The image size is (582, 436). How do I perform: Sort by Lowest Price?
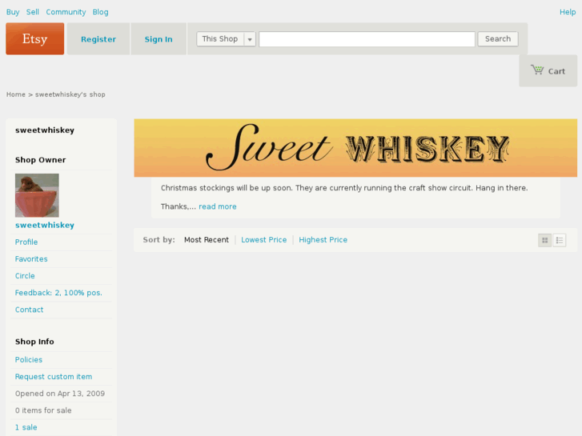(264, 240)
